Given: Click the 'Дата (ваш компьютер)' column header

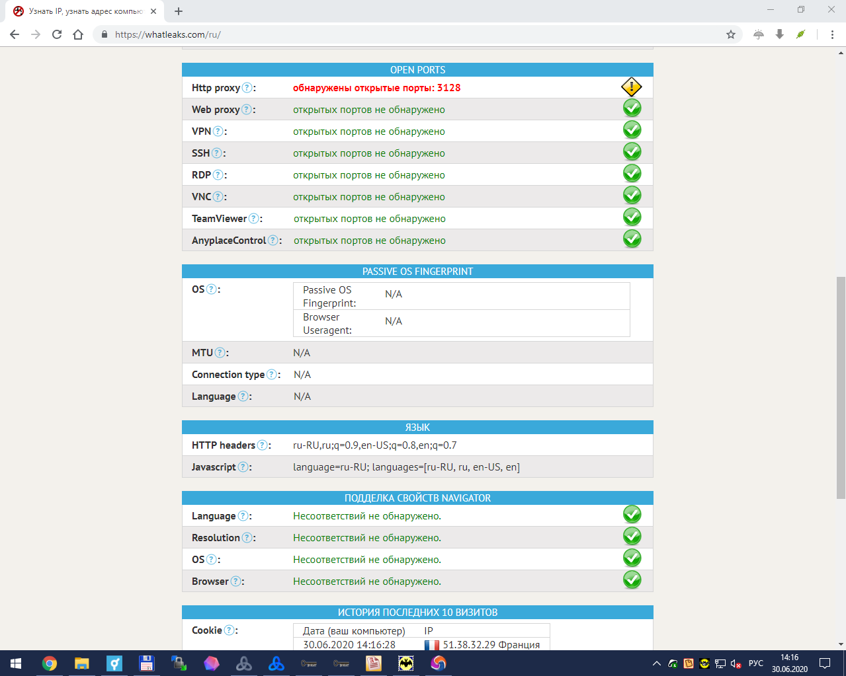Looking at the screenshot, I should click(354, 631).
